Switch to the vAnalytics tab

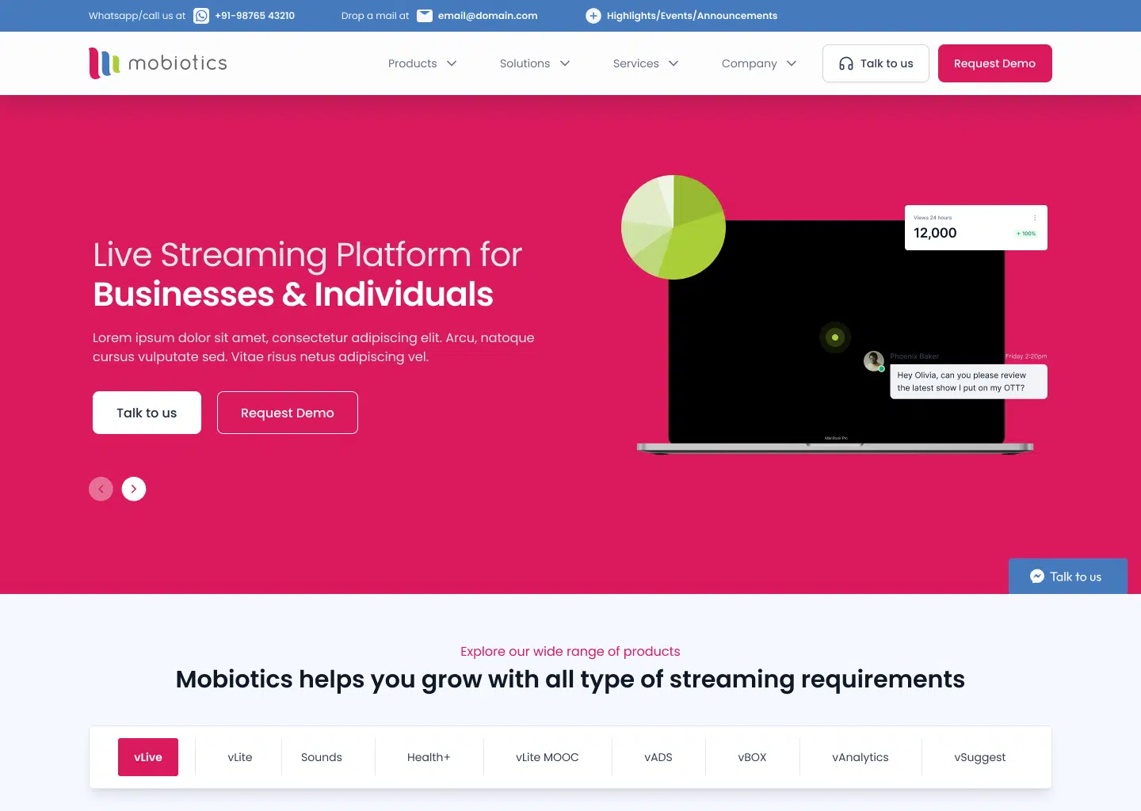[x=860, y=757]
